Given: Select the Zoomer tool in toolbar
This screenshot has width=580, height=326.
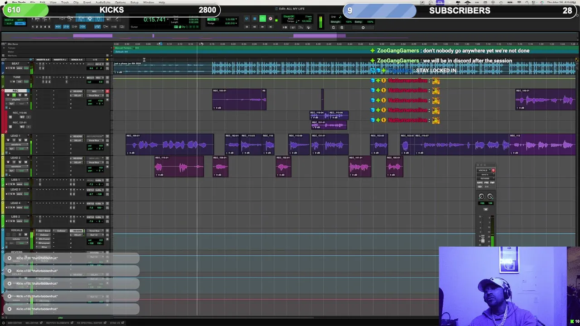Looking at the screenshot, I should (70, 18).
